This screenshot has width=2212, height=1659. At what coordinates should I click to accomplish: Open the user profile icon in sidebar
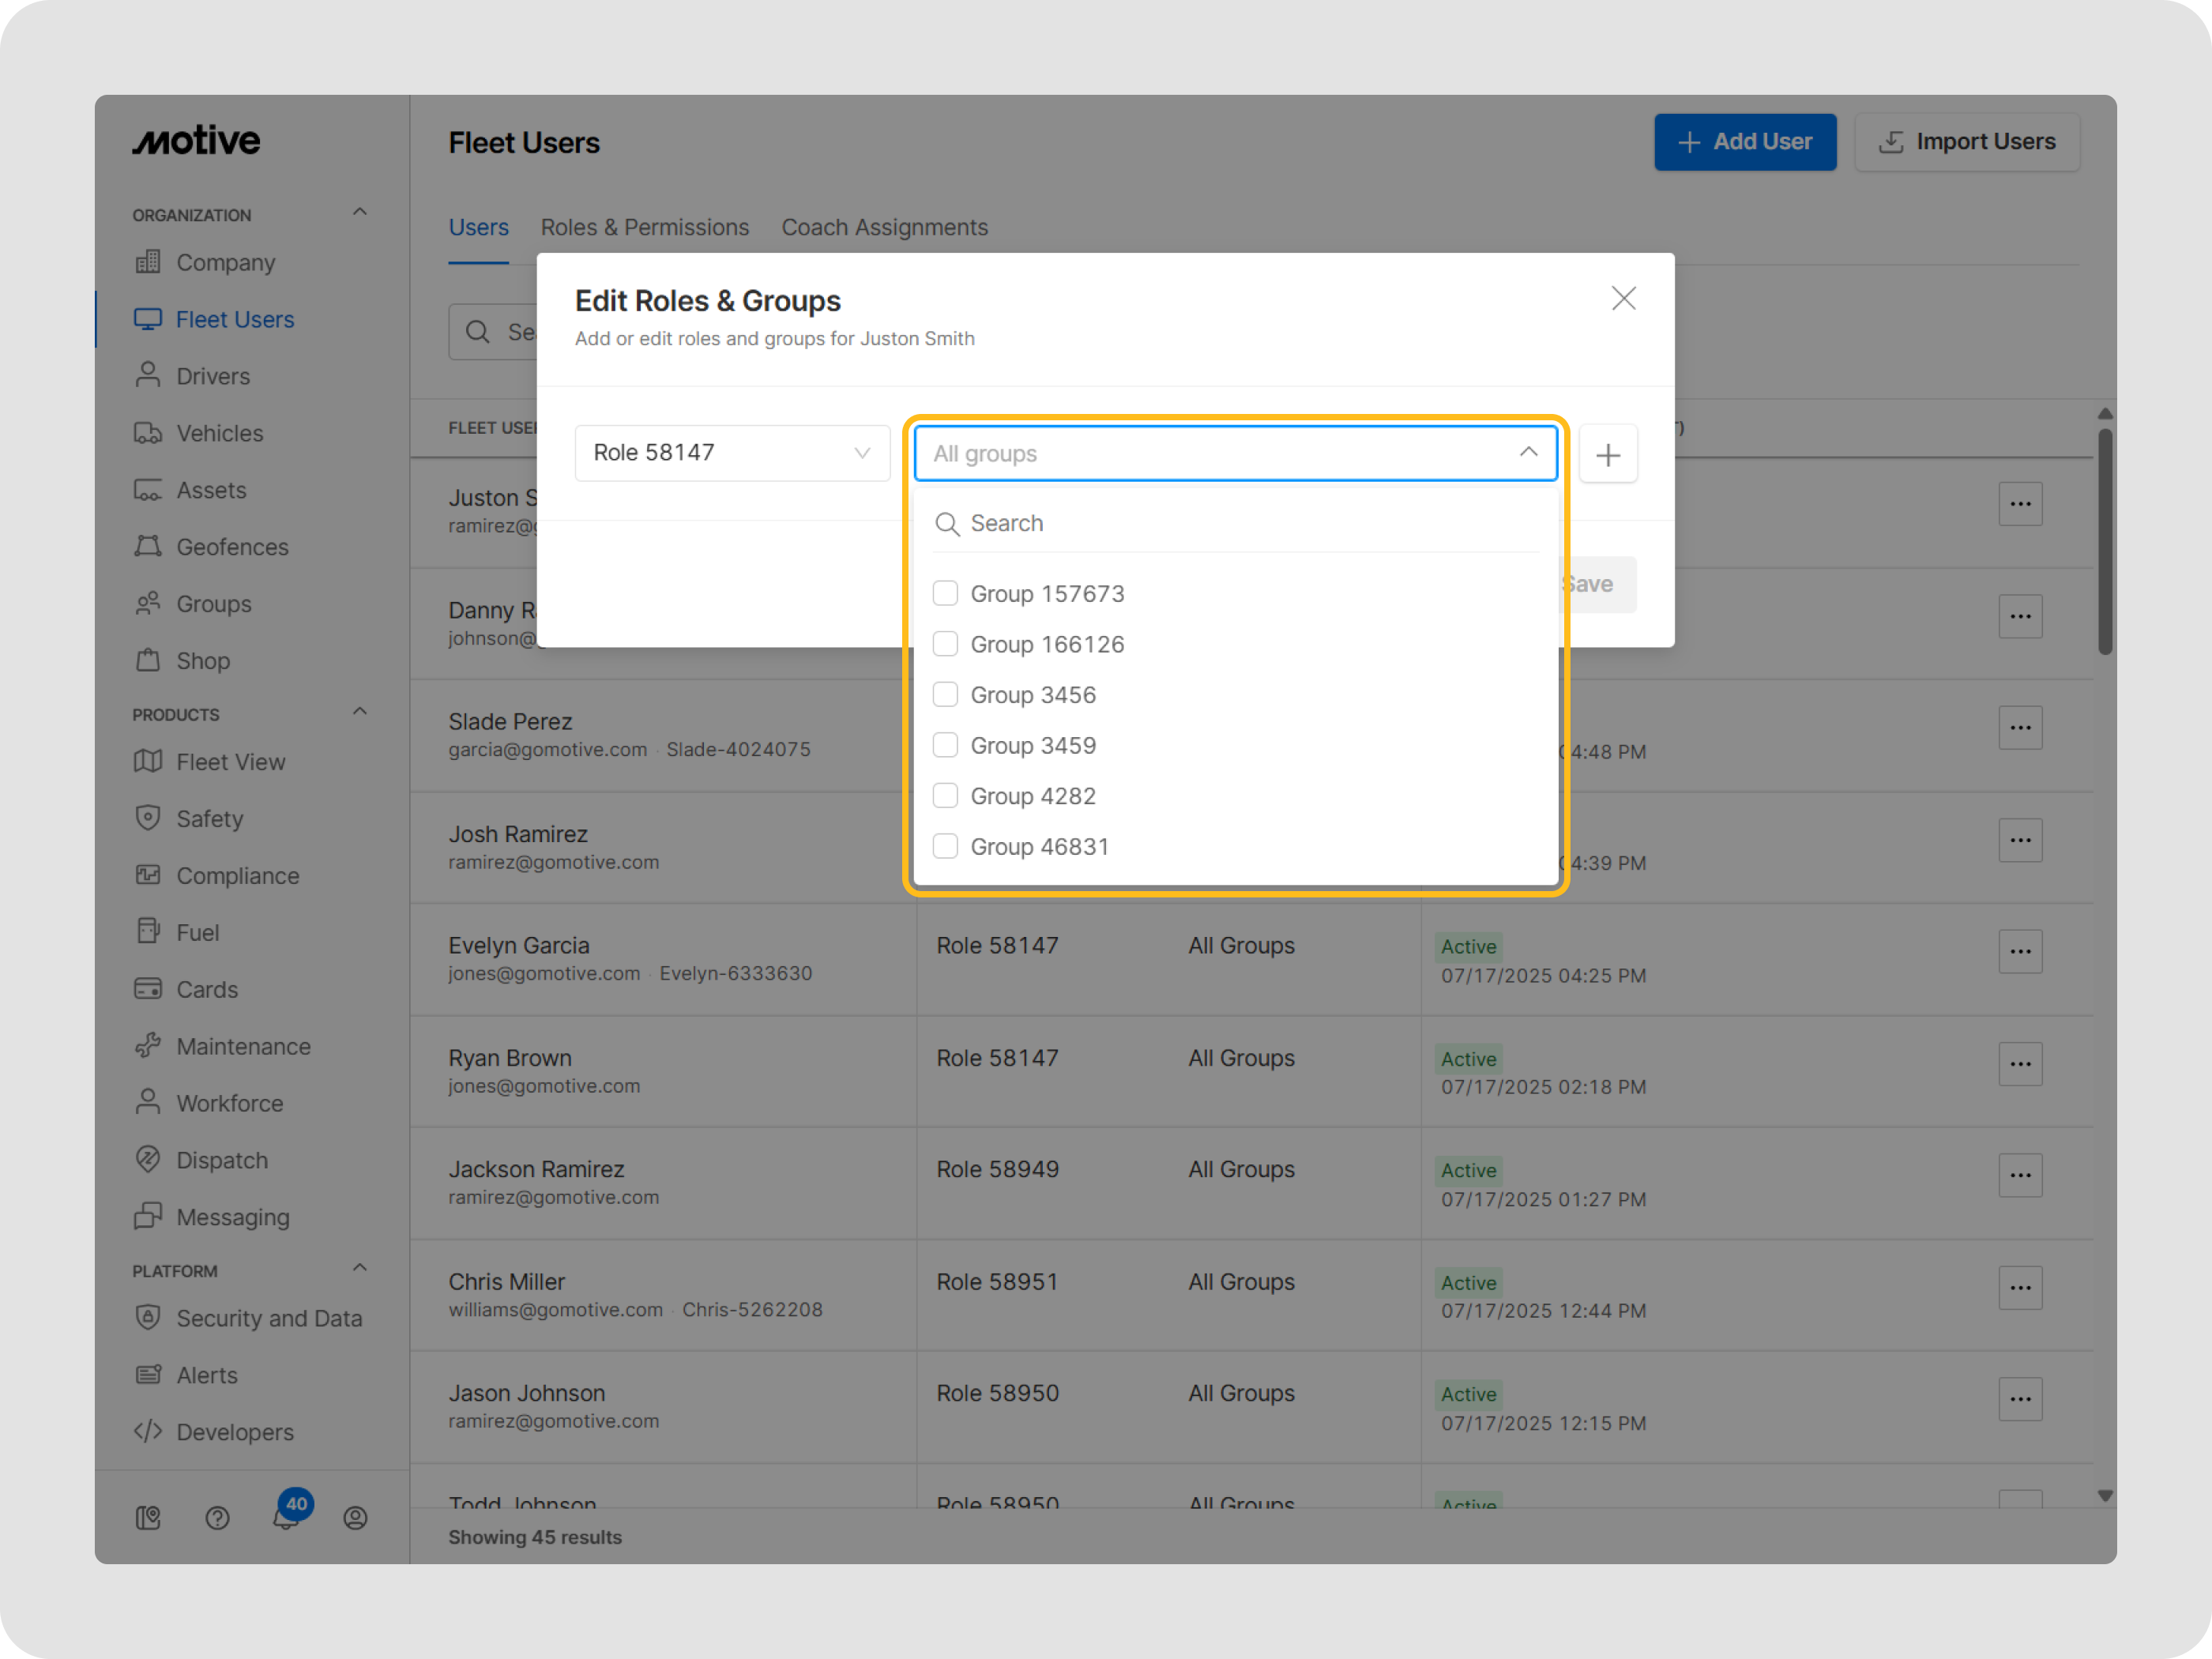(355, 1517)
